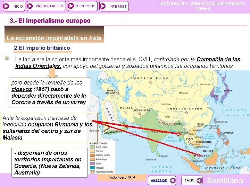Click the 'CEILÁN' label on the map
250x187 pixels.
tap(163, 156)
